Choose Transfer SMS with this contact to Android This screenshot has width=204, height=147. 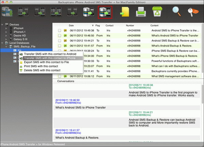pyautogui.click(x=50, y=54)
